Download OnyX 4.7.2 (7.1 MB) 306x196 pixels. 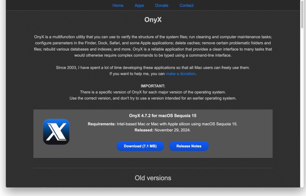[x=140, y=146]
